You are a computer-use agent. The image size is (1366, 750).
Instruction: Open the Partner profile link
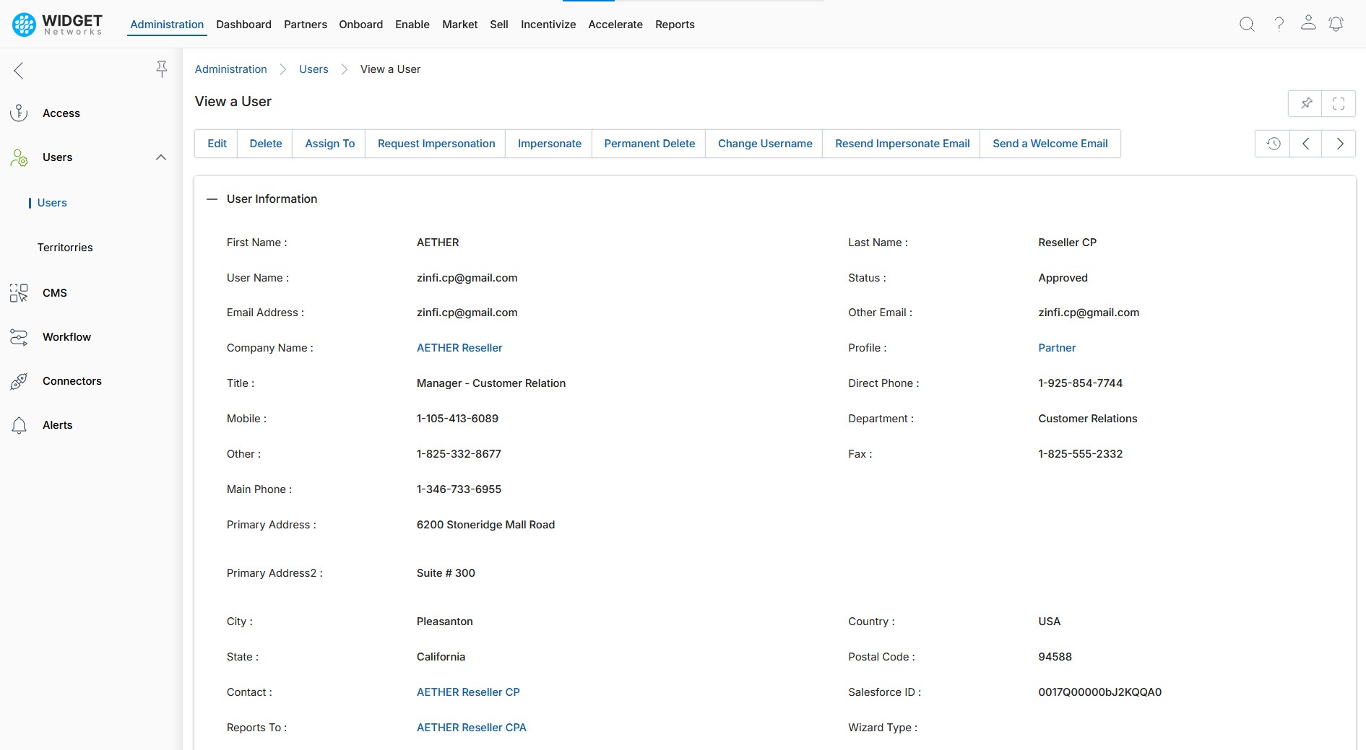tap(1057, 348)
